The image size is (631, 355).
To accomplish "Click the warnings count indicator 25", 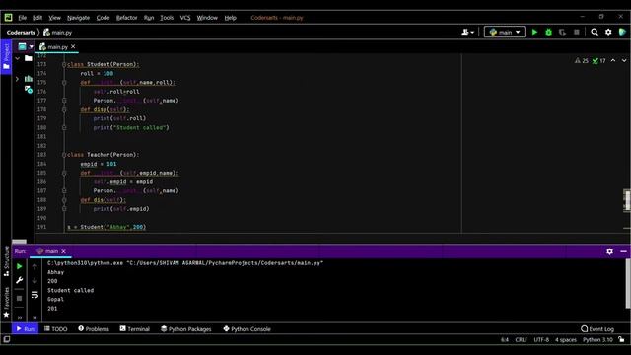I will pyautogui.click(x=582, y=61).
